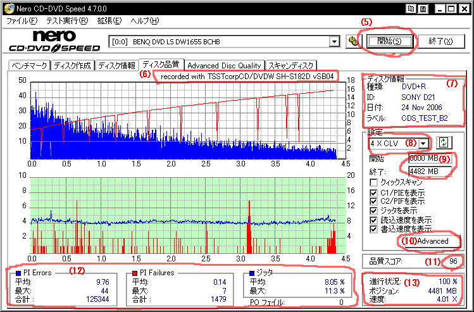
Task: Maximize the Nero CD-DVD Speed window
Action: 451,9
